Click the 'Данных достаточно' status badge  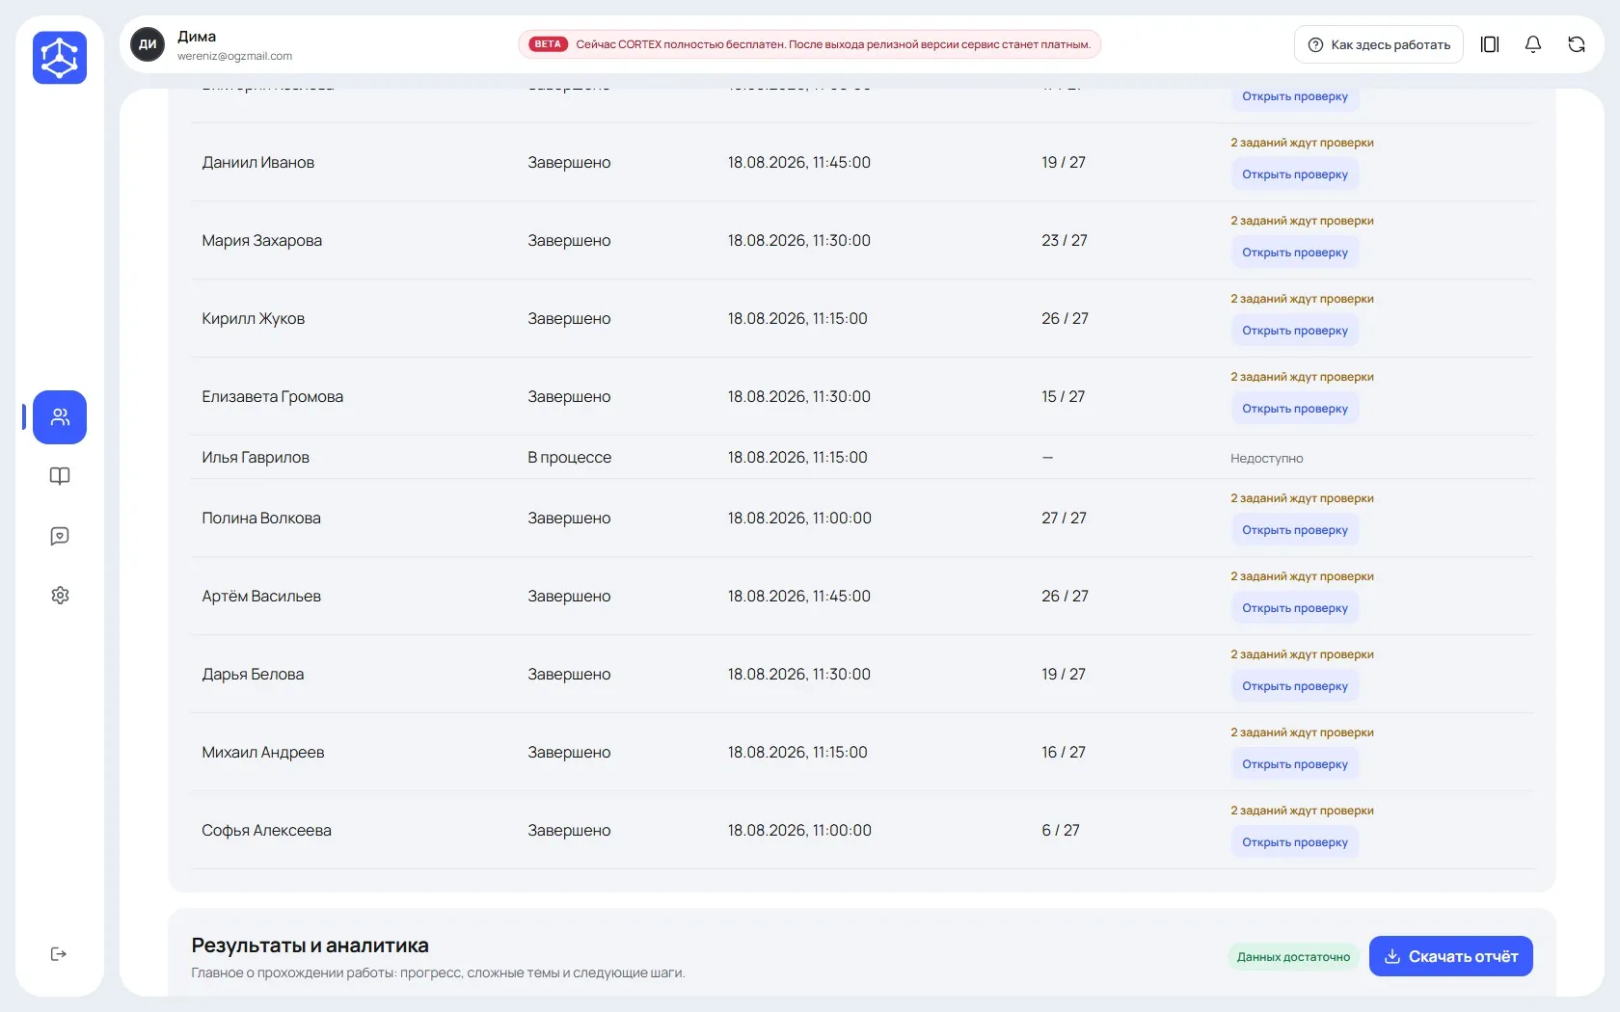pos(1293,957)
